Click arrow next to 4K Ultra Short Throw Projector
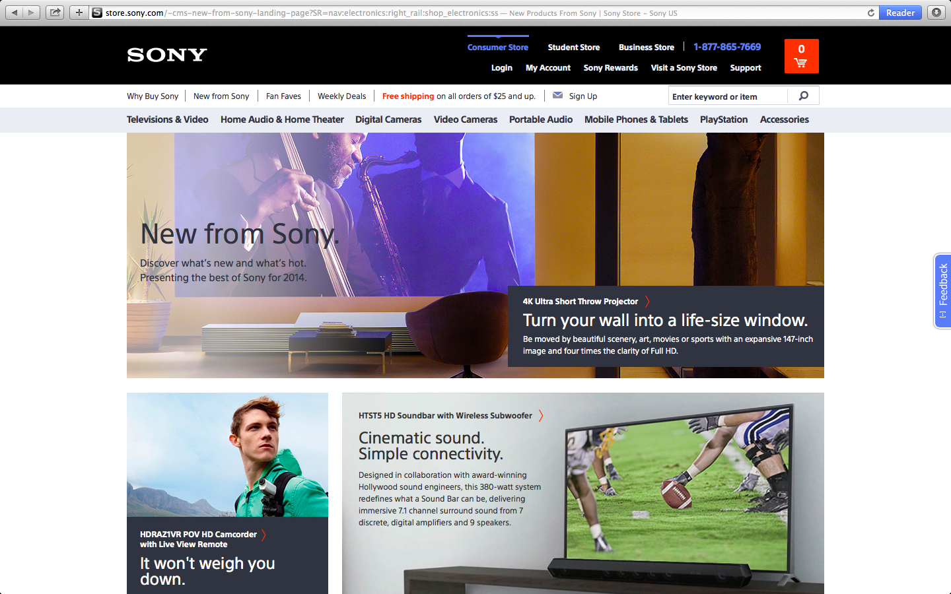 (647, 302)
